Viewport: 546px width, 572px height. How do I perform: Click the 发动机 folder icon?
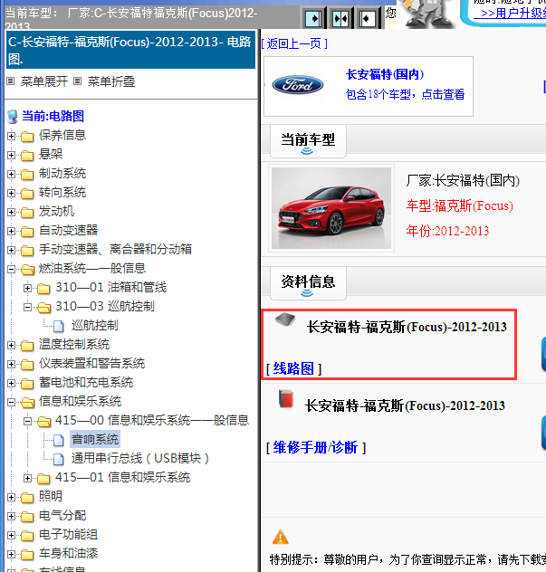pyautogui.click(x=27, y=212)
